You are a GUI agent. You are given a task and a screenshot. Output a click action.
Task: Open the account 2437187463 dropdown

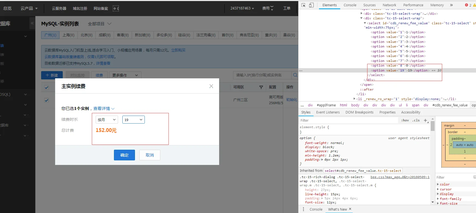242,8
